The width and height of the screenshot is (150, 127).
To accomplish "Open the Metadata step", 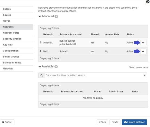I will [x=17, y=69].
